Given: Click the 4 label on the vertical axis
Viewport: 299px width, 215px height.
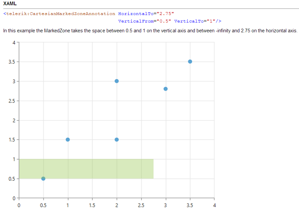Looking at the screenshot, I should coord(13,42).
